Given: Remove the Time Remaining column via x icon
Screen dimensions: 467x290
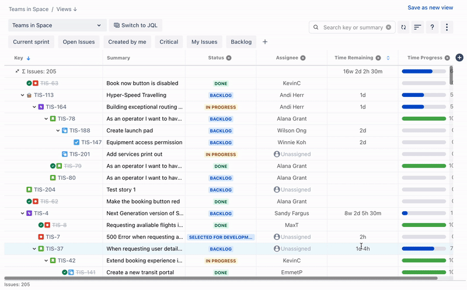Looking at the screenshot, I should (x=378, y=58).
